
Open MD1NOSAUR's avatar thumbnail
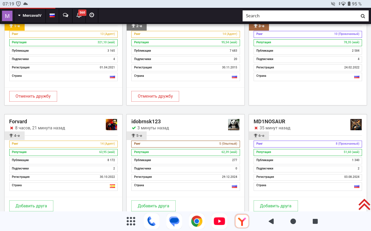coord(356,125)
